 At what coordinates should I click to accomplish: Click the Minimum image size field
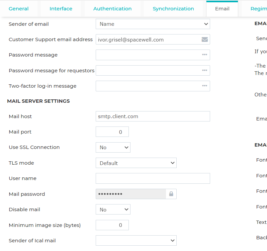[112, 225]
